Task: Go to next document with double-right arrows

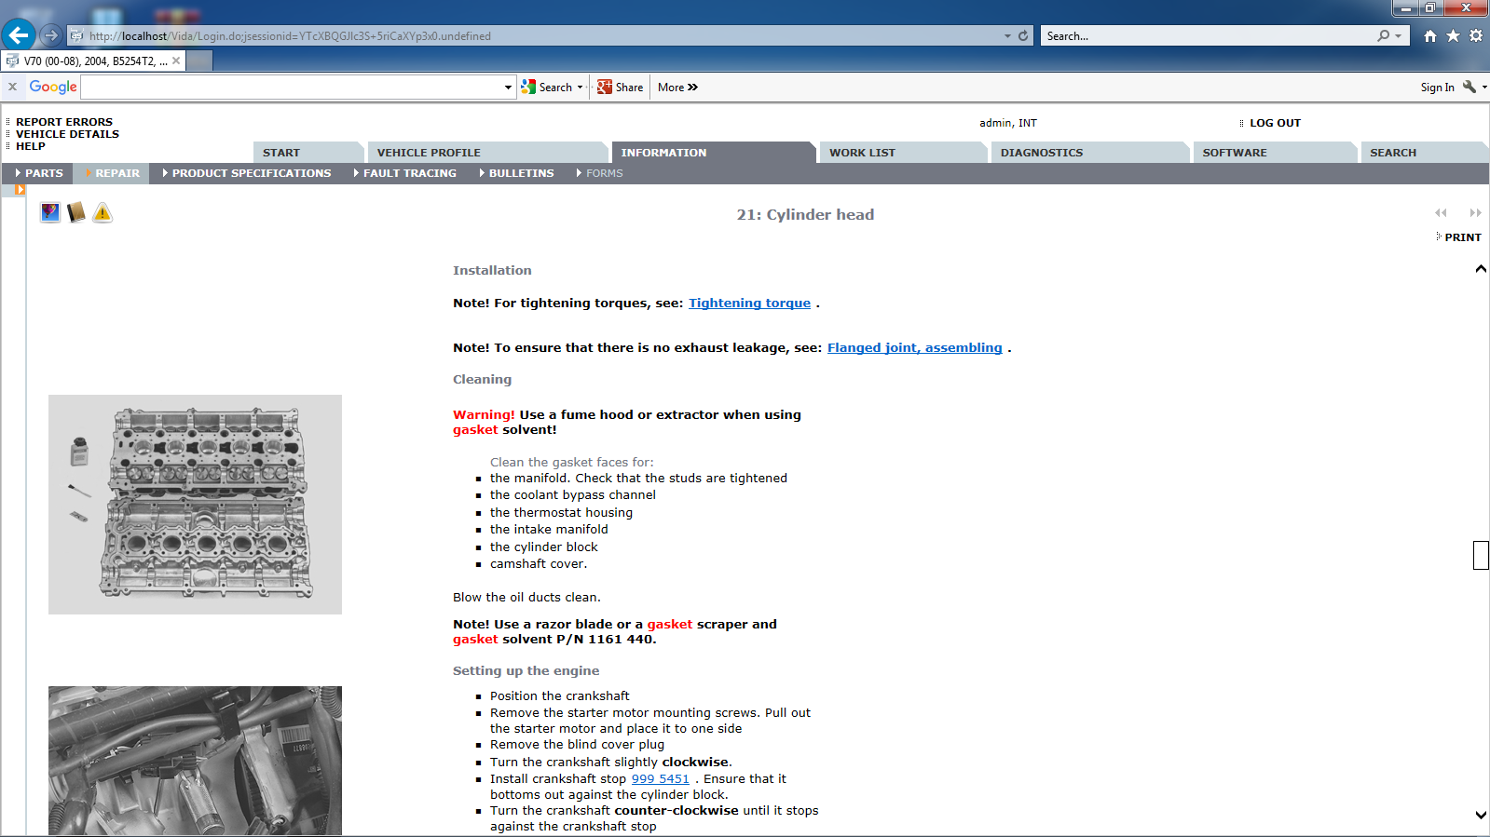Action: click(1475, 213)
